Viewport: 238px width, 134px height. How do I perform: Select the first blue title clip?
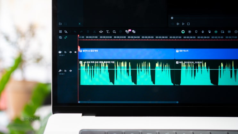click(x=127, y=54)
